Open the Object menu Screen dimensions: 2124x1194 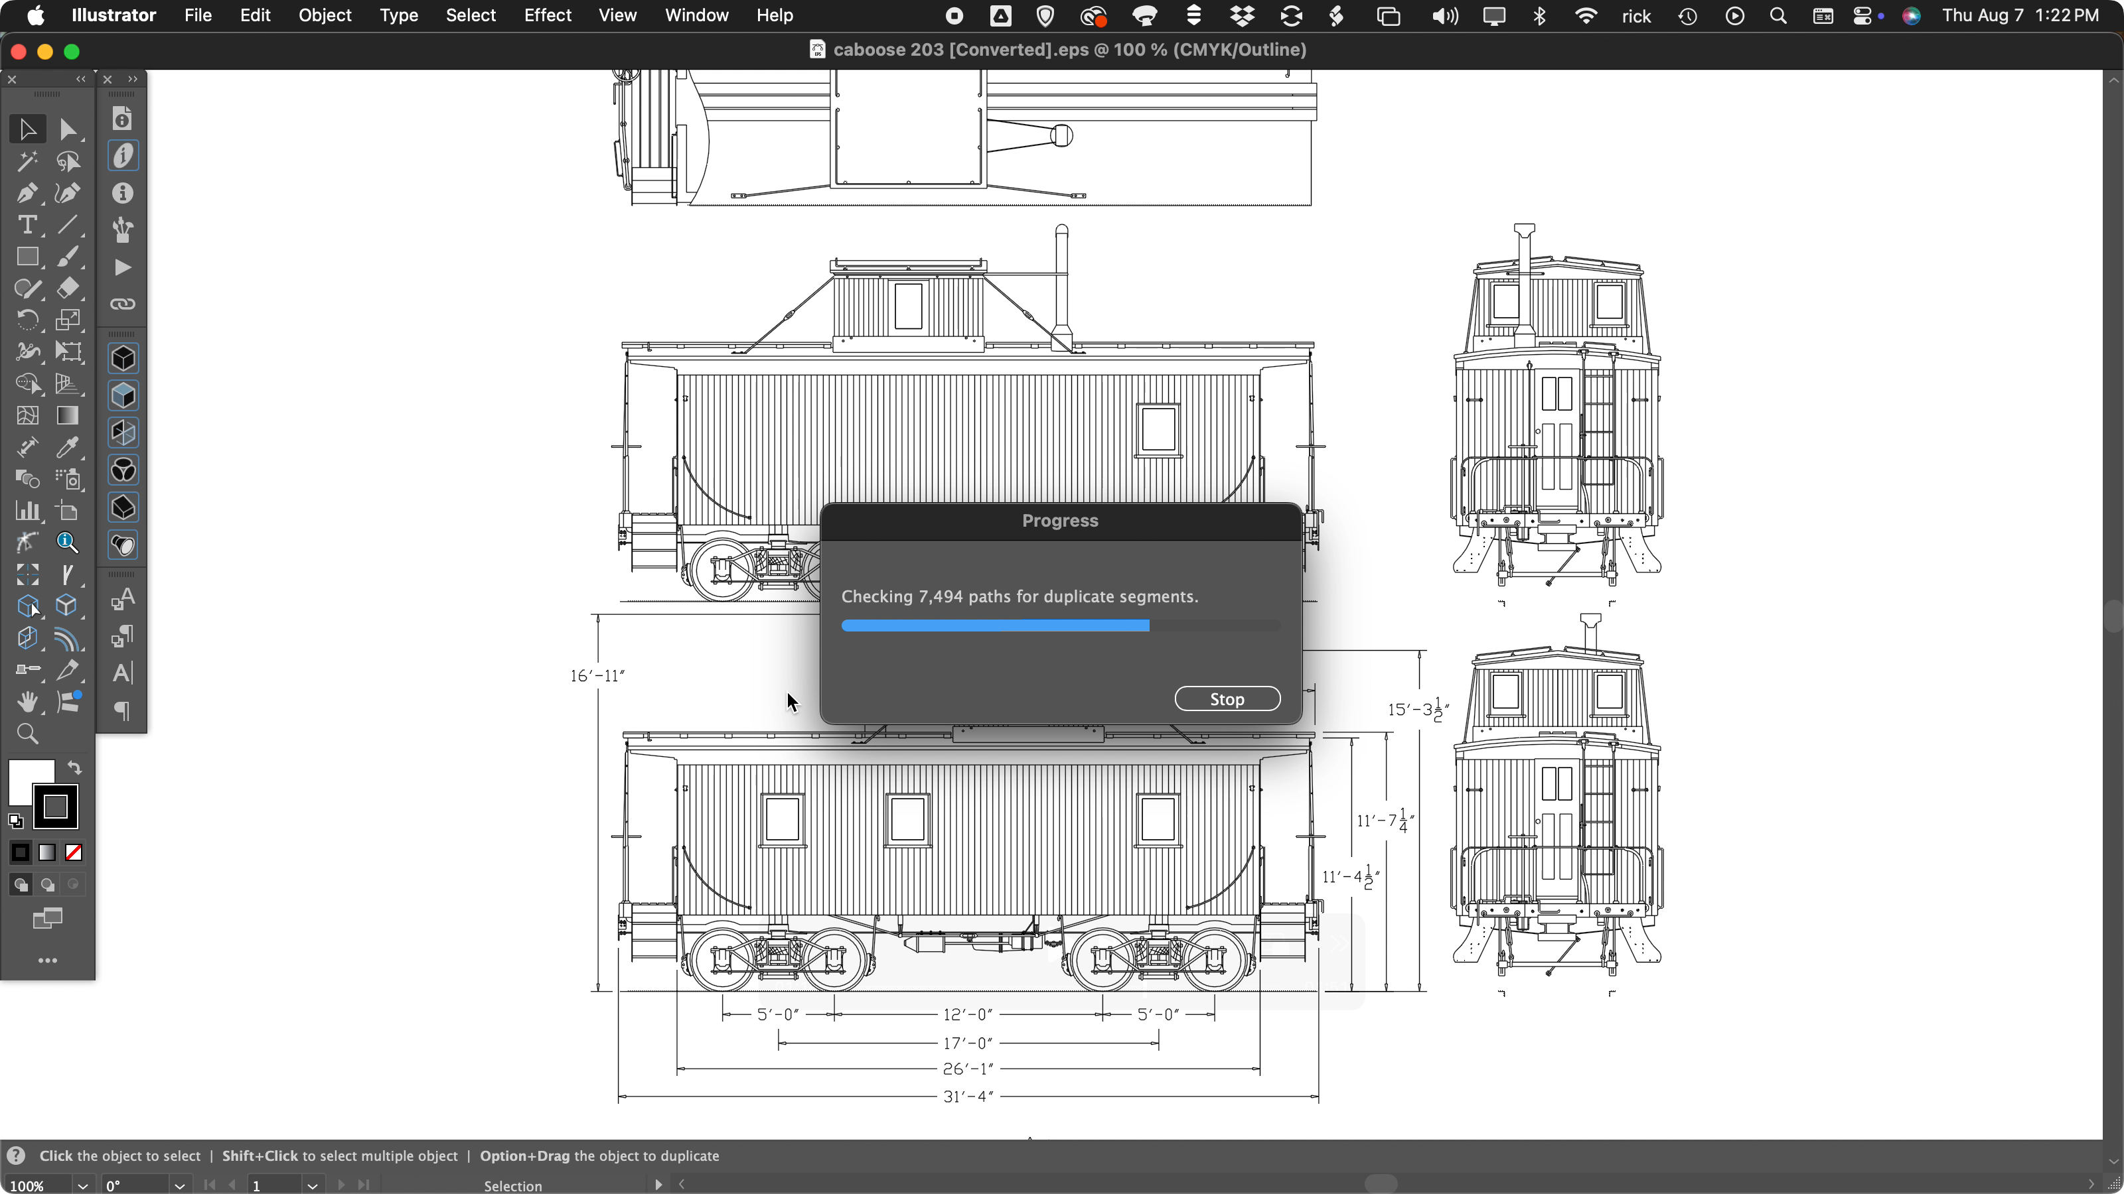click(325, 16)
